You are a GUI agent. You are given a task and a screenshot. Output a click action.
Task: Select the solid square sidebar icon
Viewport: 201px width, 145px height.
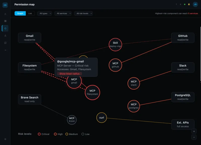pyautogui.click(x=5, y=21)
